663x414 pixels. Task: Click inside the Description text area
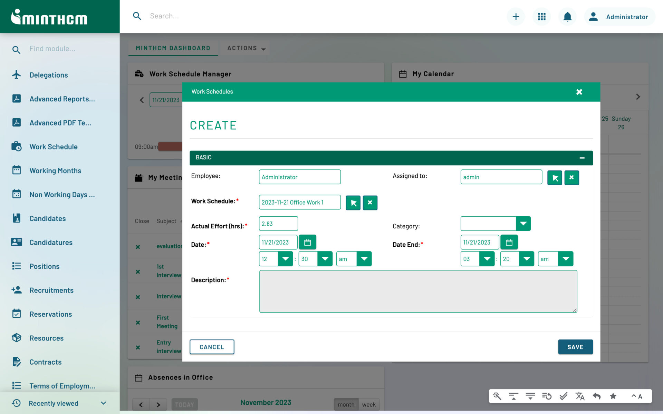pos(418,291)
